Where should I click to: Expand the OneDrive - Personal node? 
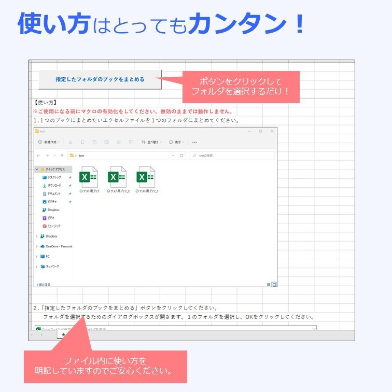tap(37, 246)
